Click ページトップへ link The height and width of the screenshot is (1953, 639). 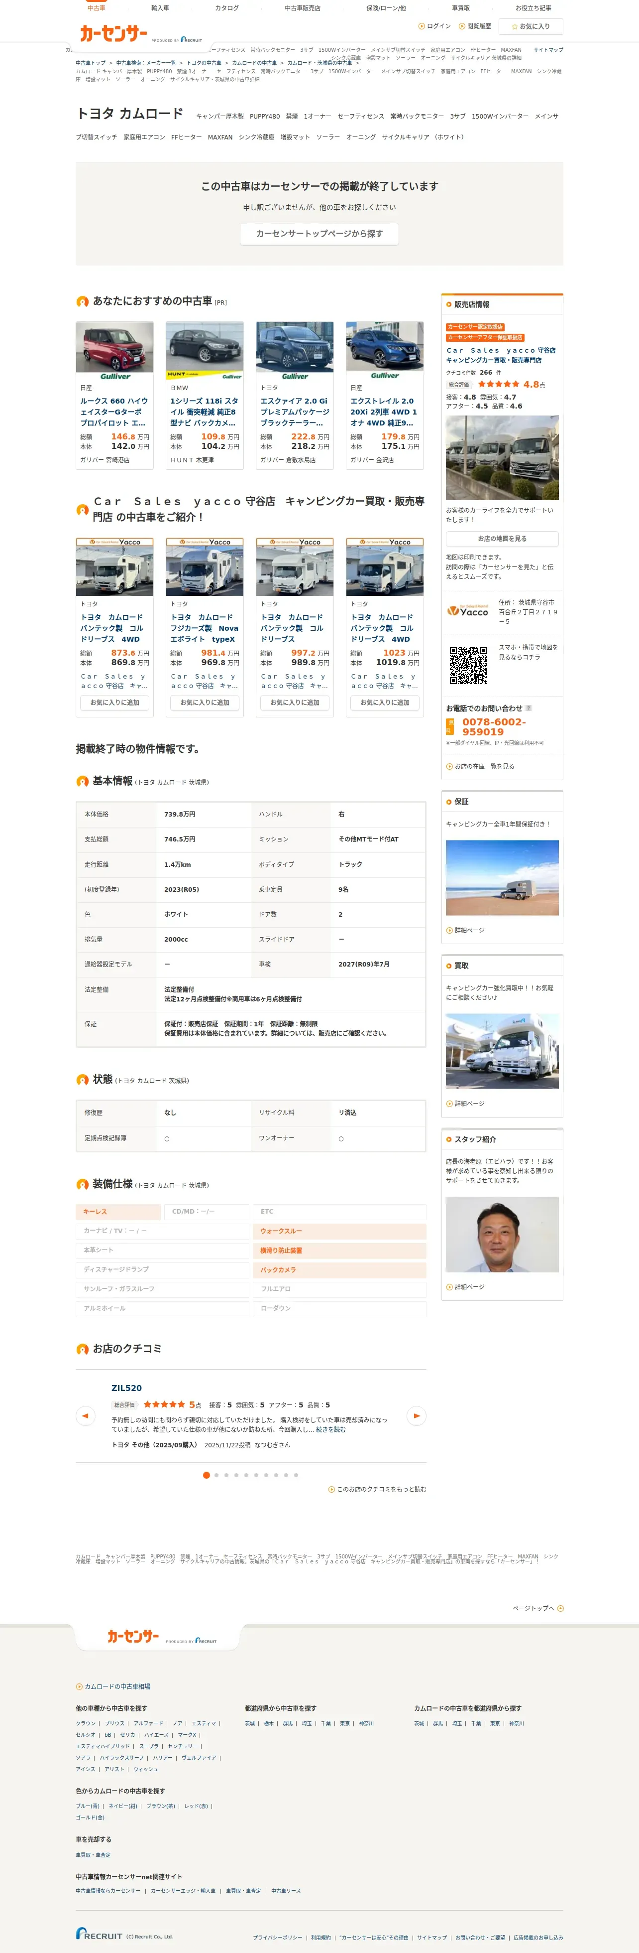[538, 1608]
